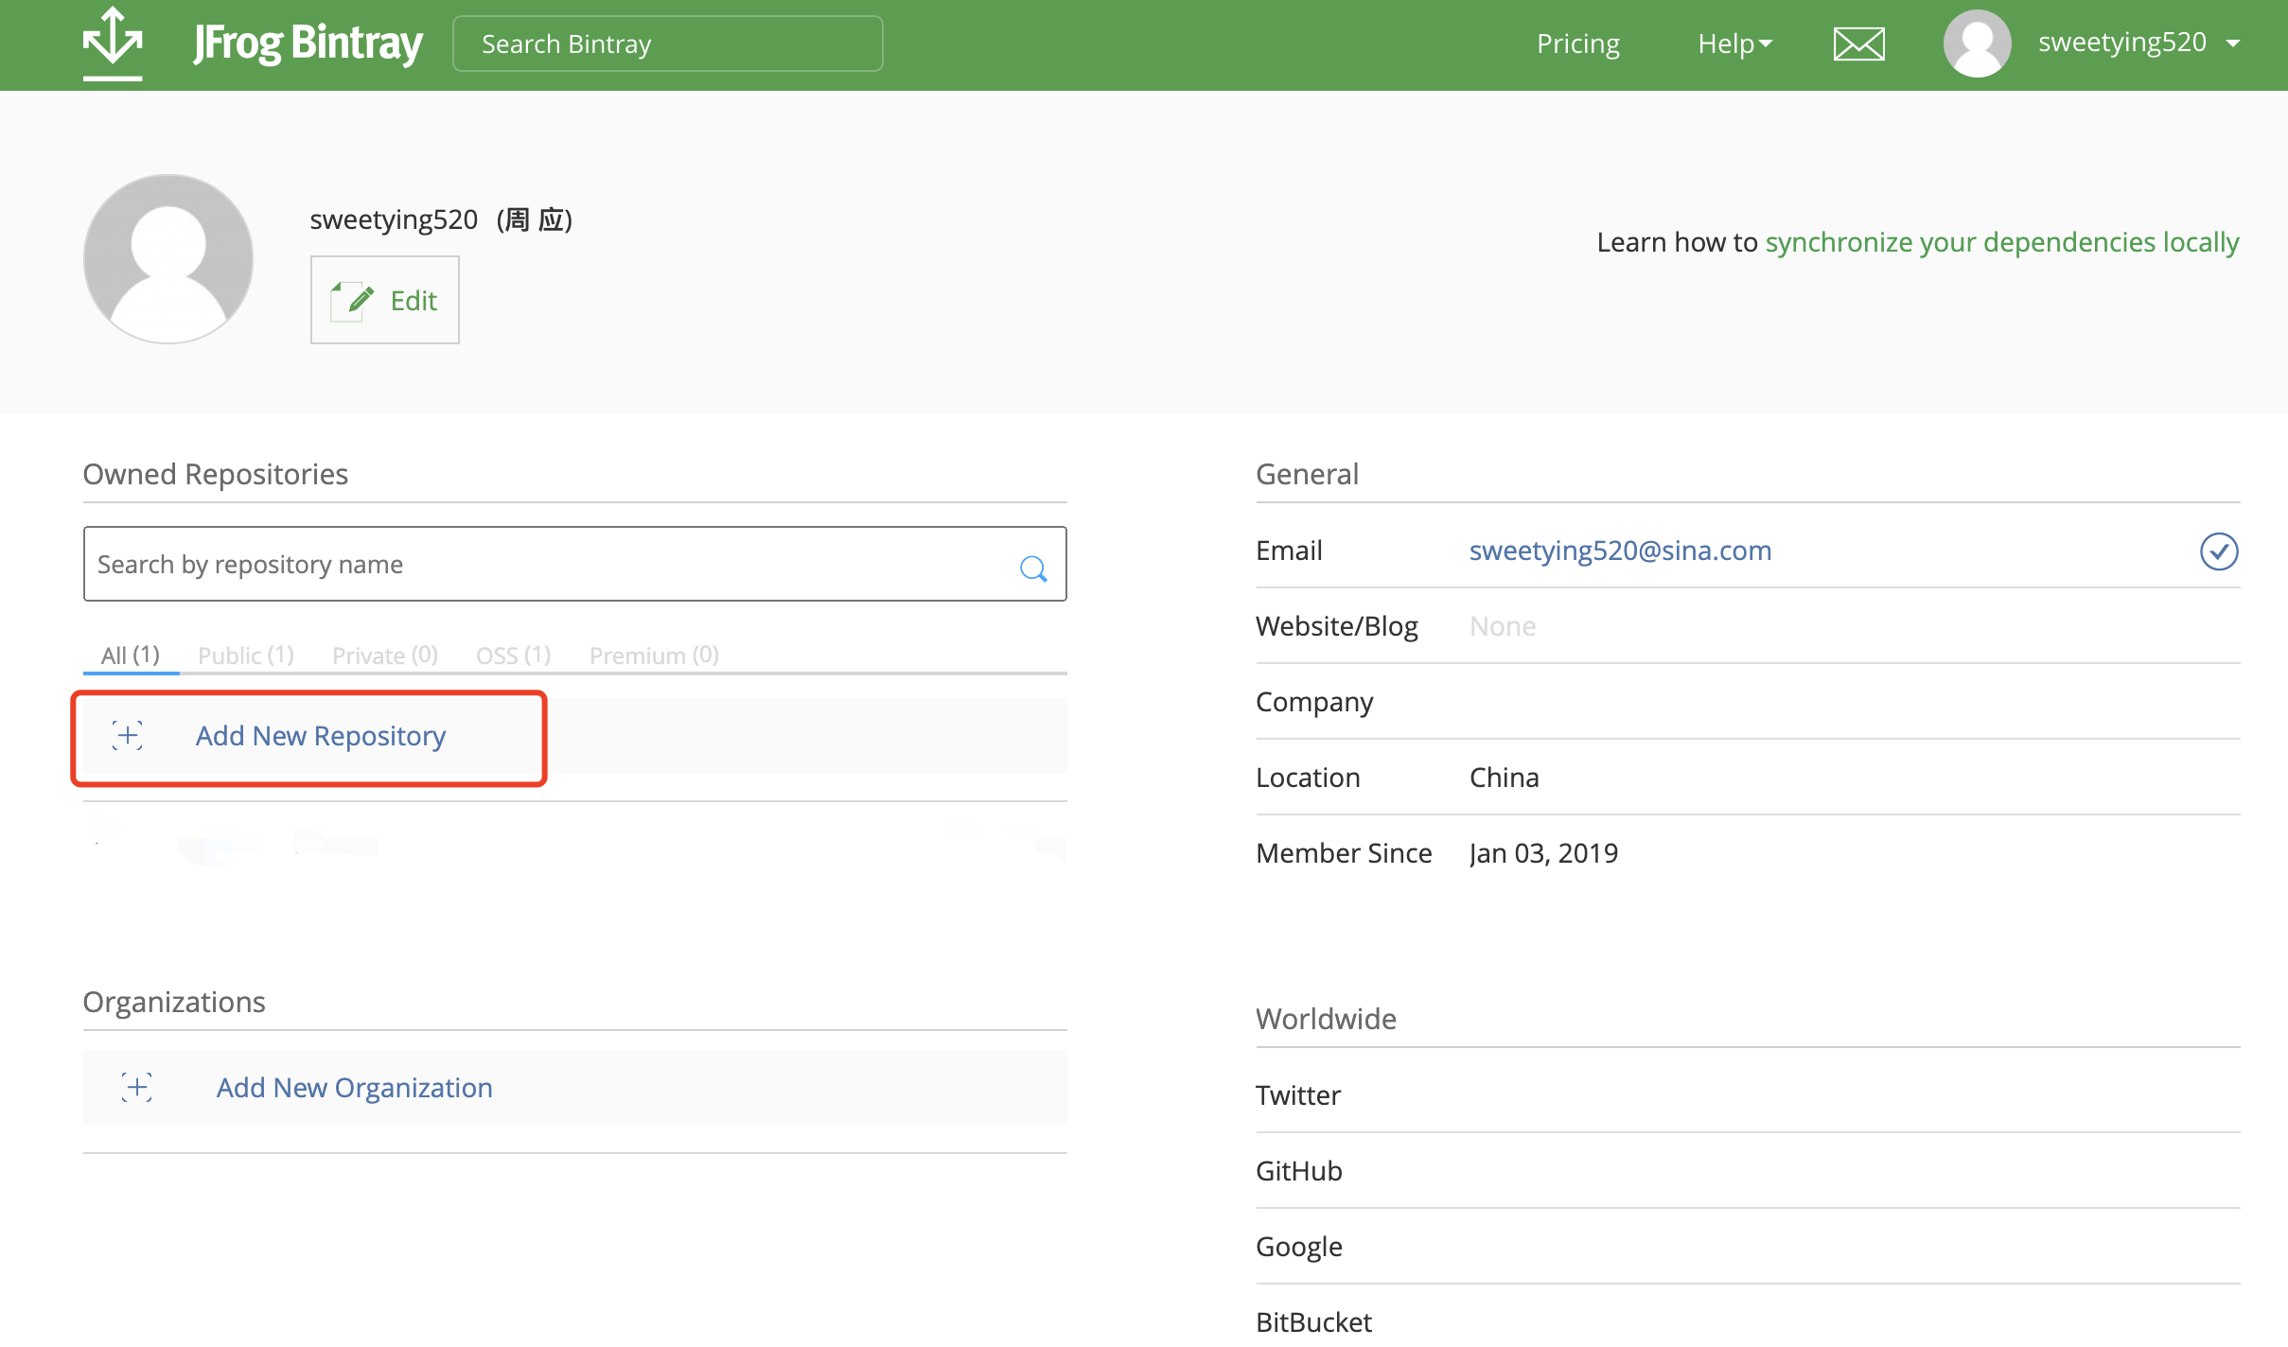
Task: Click the plus icon beside Add New Repository
Action: [x=128, y=736]
